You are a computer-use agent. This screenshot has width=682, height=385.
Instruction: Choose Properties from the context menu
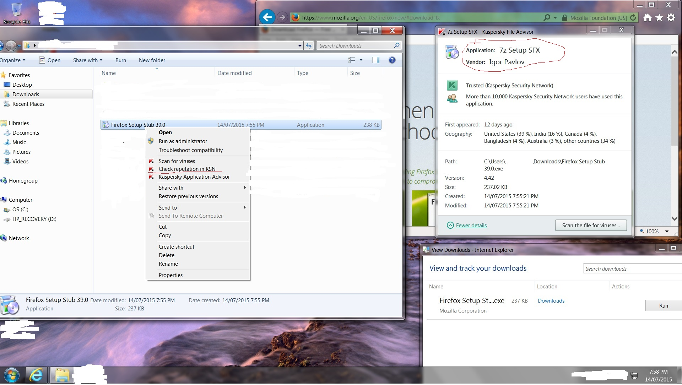(x=170, y=275)
